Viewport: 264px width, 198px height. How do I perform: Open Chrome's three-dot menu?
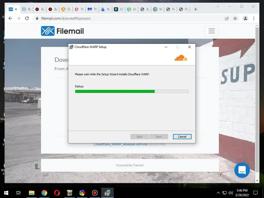pyautogui.click(x=254, y=18)
